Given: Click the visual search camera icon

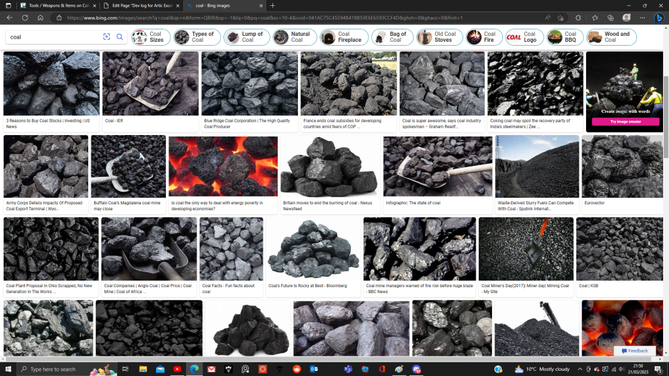Looking at the screenshot, I should (x=106, y=37).
